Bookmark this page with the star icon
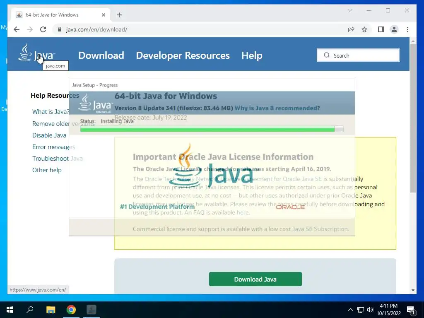This screenshot has width=424, height=318. (364, 29)
